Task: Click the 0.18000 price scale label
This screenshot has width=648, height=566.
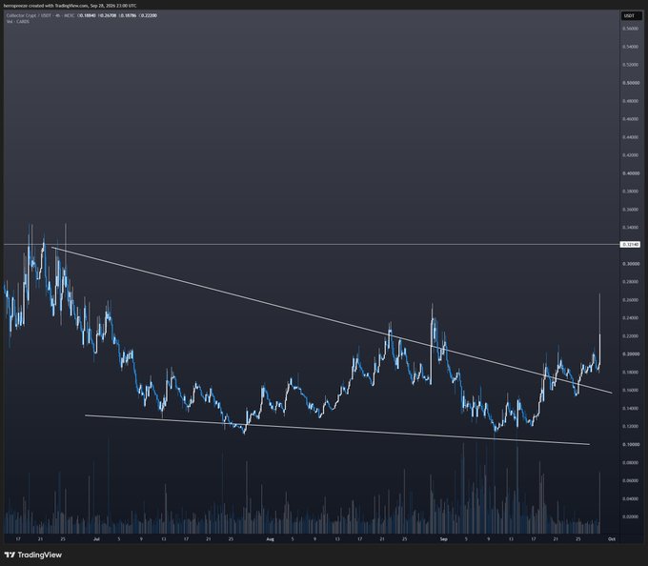Action: 630,373
